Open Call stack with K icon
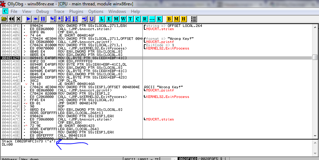This screenshot has height=160, width=319. pyautogui.click(x=159, y=19)
